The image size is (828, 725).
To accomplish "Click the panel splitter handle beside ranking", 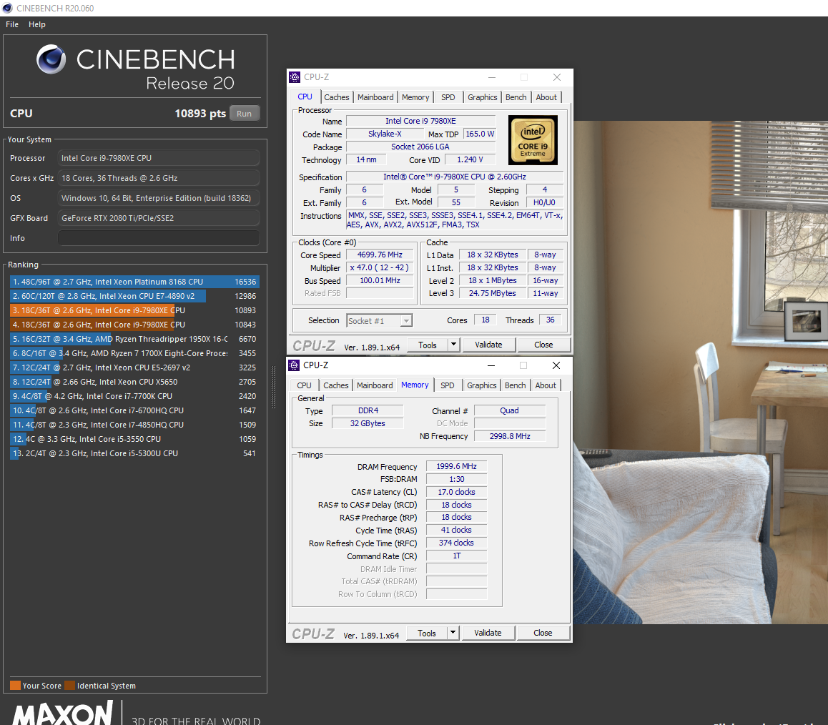I will point(274,388).
